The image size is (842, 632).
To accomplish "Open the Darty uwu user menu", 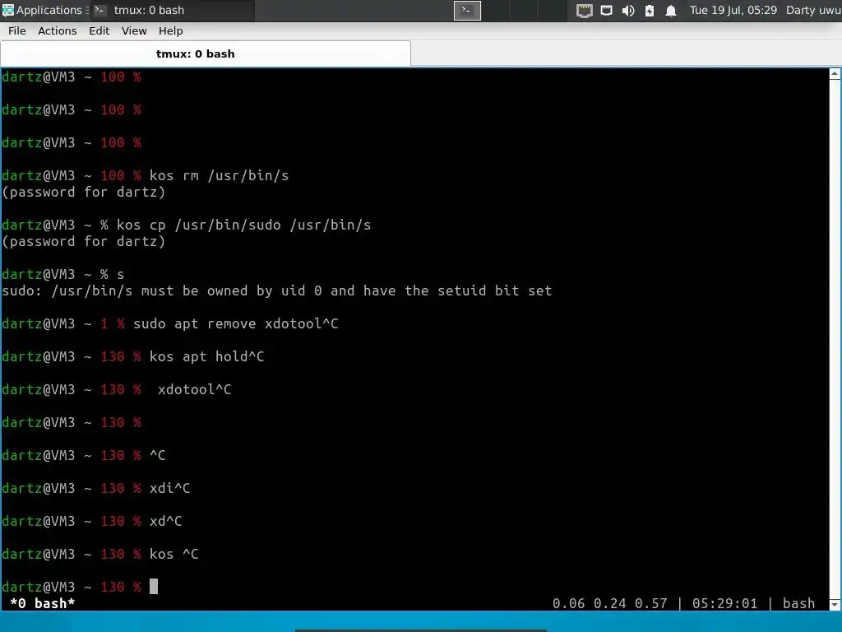I will [x=813, y=10].
